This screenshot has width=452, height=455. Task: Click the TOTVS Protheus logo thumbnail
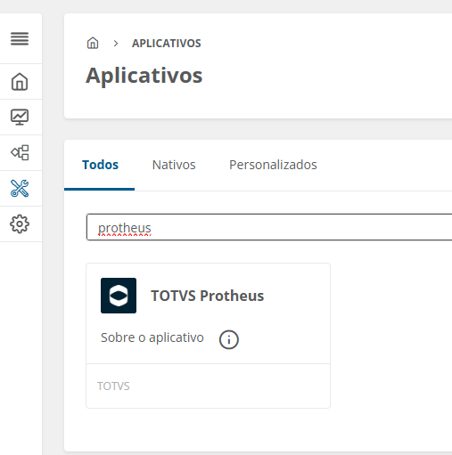click(x=119, y=296)
